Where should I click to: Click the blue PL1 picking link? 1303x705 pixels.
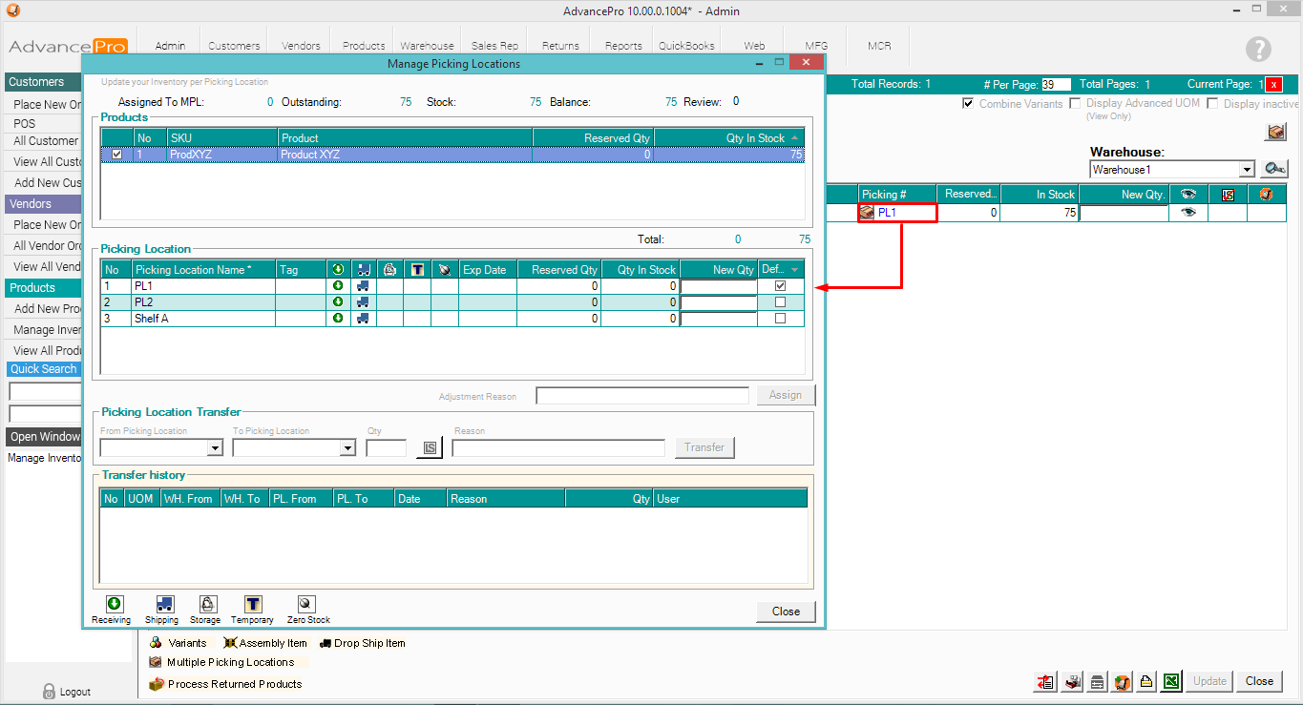[x=887, y=213]
